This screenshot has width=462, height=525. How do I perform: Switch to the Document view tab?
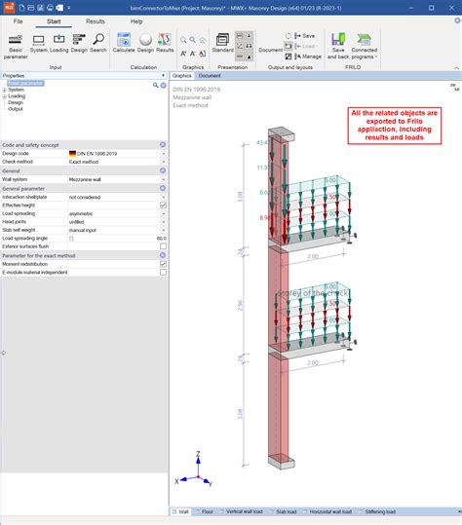coord(210,76)
